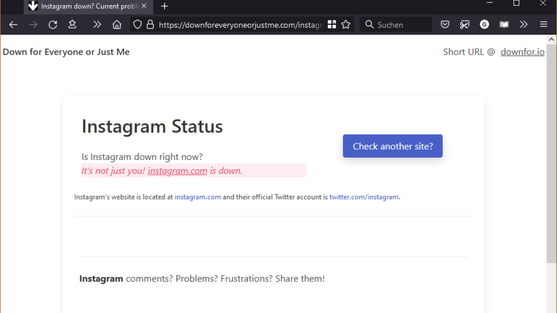Click Is Instagram down right now? text
557x313 pixels.
[142, 157]
